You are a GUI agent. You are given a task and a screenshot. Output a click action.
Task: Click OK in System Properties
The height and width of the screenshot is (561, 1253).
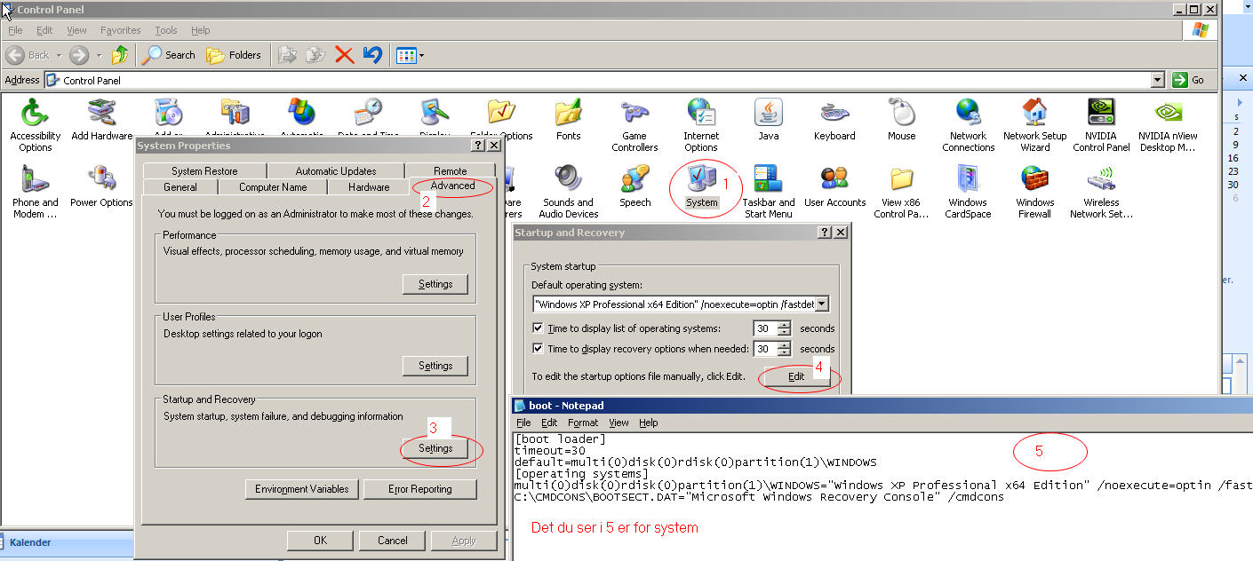pyautogui.click(x=320, y=541)
